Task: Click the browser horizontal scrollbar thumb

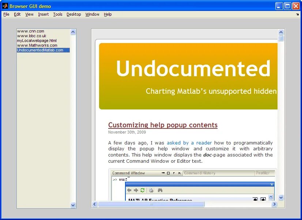Action: (x=151, y=204)
